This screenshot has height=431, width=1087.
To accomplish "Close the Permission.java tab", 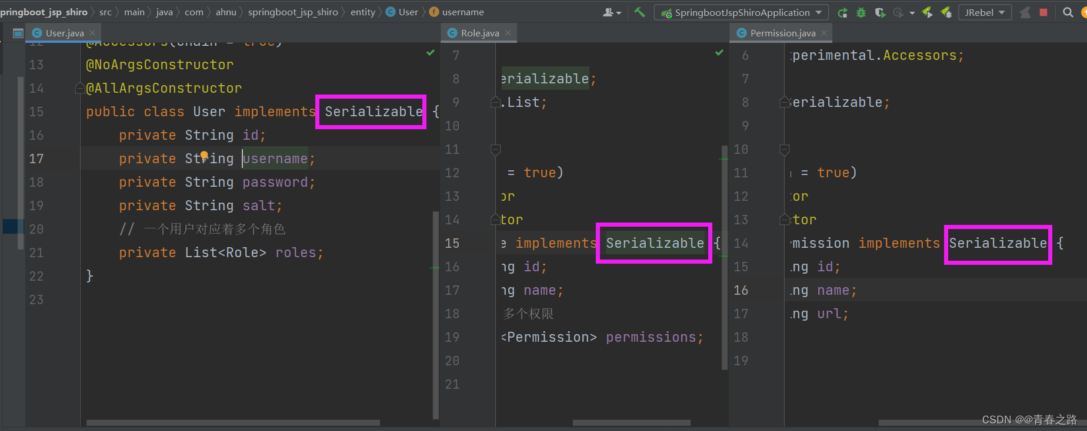I will pyautogui.click(x=824, y=33).
